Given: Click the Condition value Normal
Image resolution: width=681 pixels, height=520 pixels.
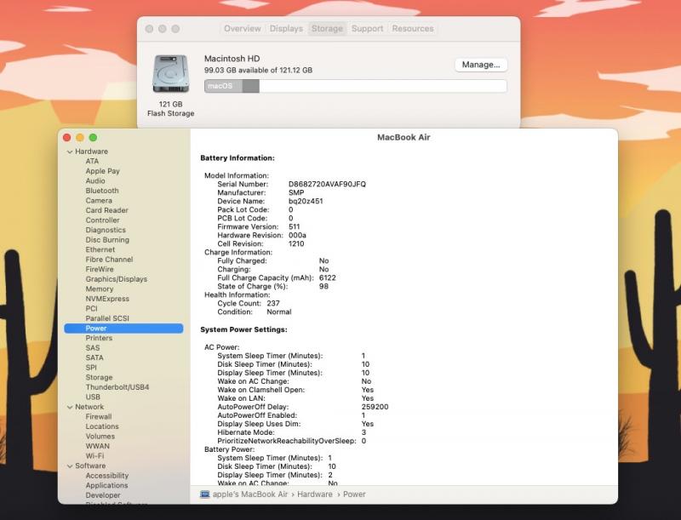Looking at the screenshot, I should (x=279, y=312).
